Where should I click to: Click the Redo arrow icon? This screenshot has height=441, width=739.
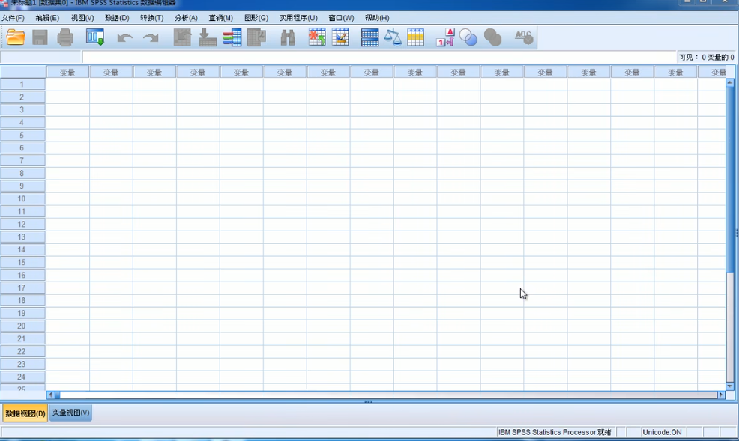[x=151, y=37]
